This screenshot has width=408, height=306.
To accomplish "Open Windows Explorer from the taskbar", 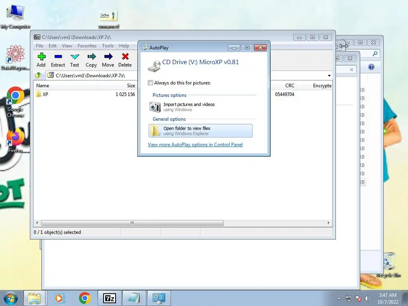I will click(34, 298).
